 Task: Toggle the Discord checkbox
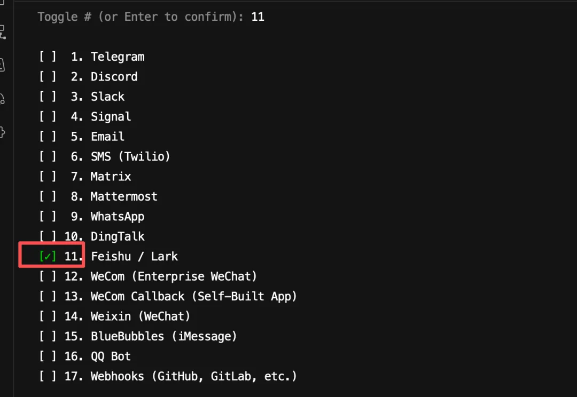click(48, 76)
